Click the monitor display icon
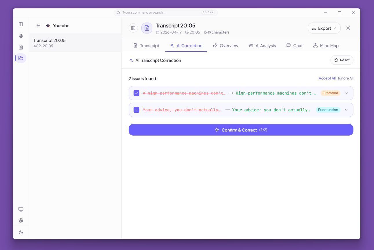The image size is (374, 250). click(x=21, y=209)
